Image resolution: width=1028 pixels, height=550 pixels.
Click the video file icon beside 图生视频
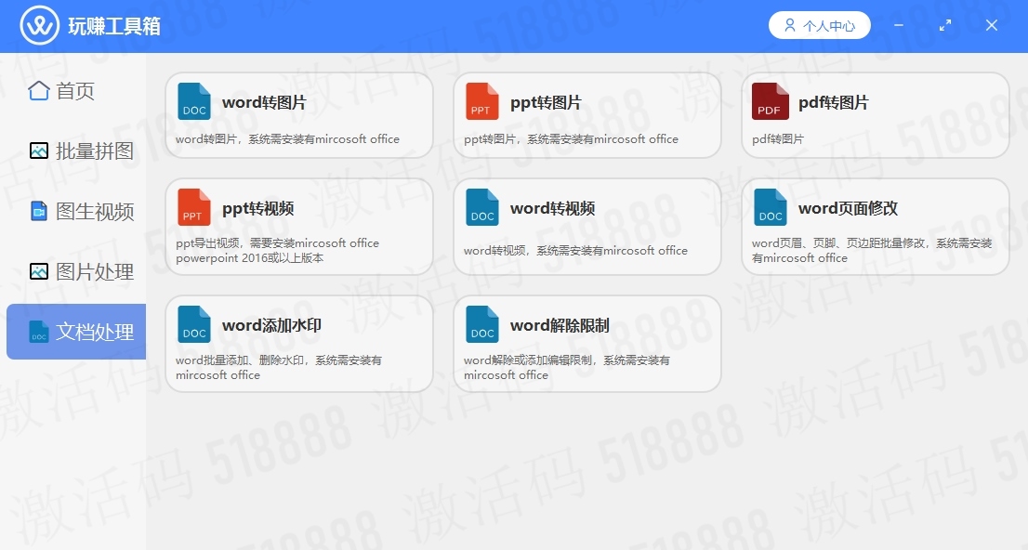point(39,211)
